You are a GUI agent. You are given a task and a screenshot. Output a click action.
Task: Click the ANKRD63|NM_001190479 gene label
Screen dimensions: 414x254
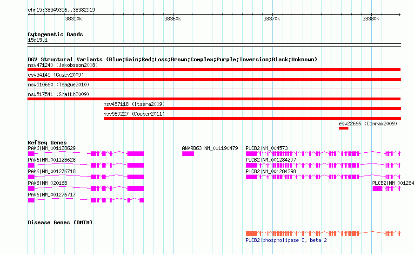(x=210, y=148)
